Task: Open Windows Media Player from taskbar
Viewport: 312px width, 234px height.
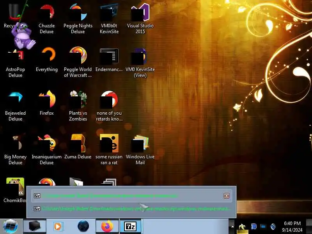Action: click(58, 226)
